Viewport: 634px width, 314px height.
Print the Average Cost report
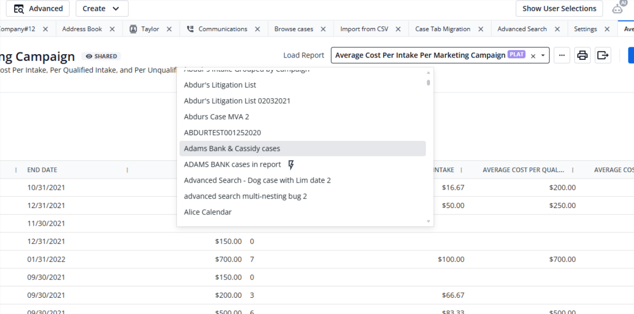[582, 55]
